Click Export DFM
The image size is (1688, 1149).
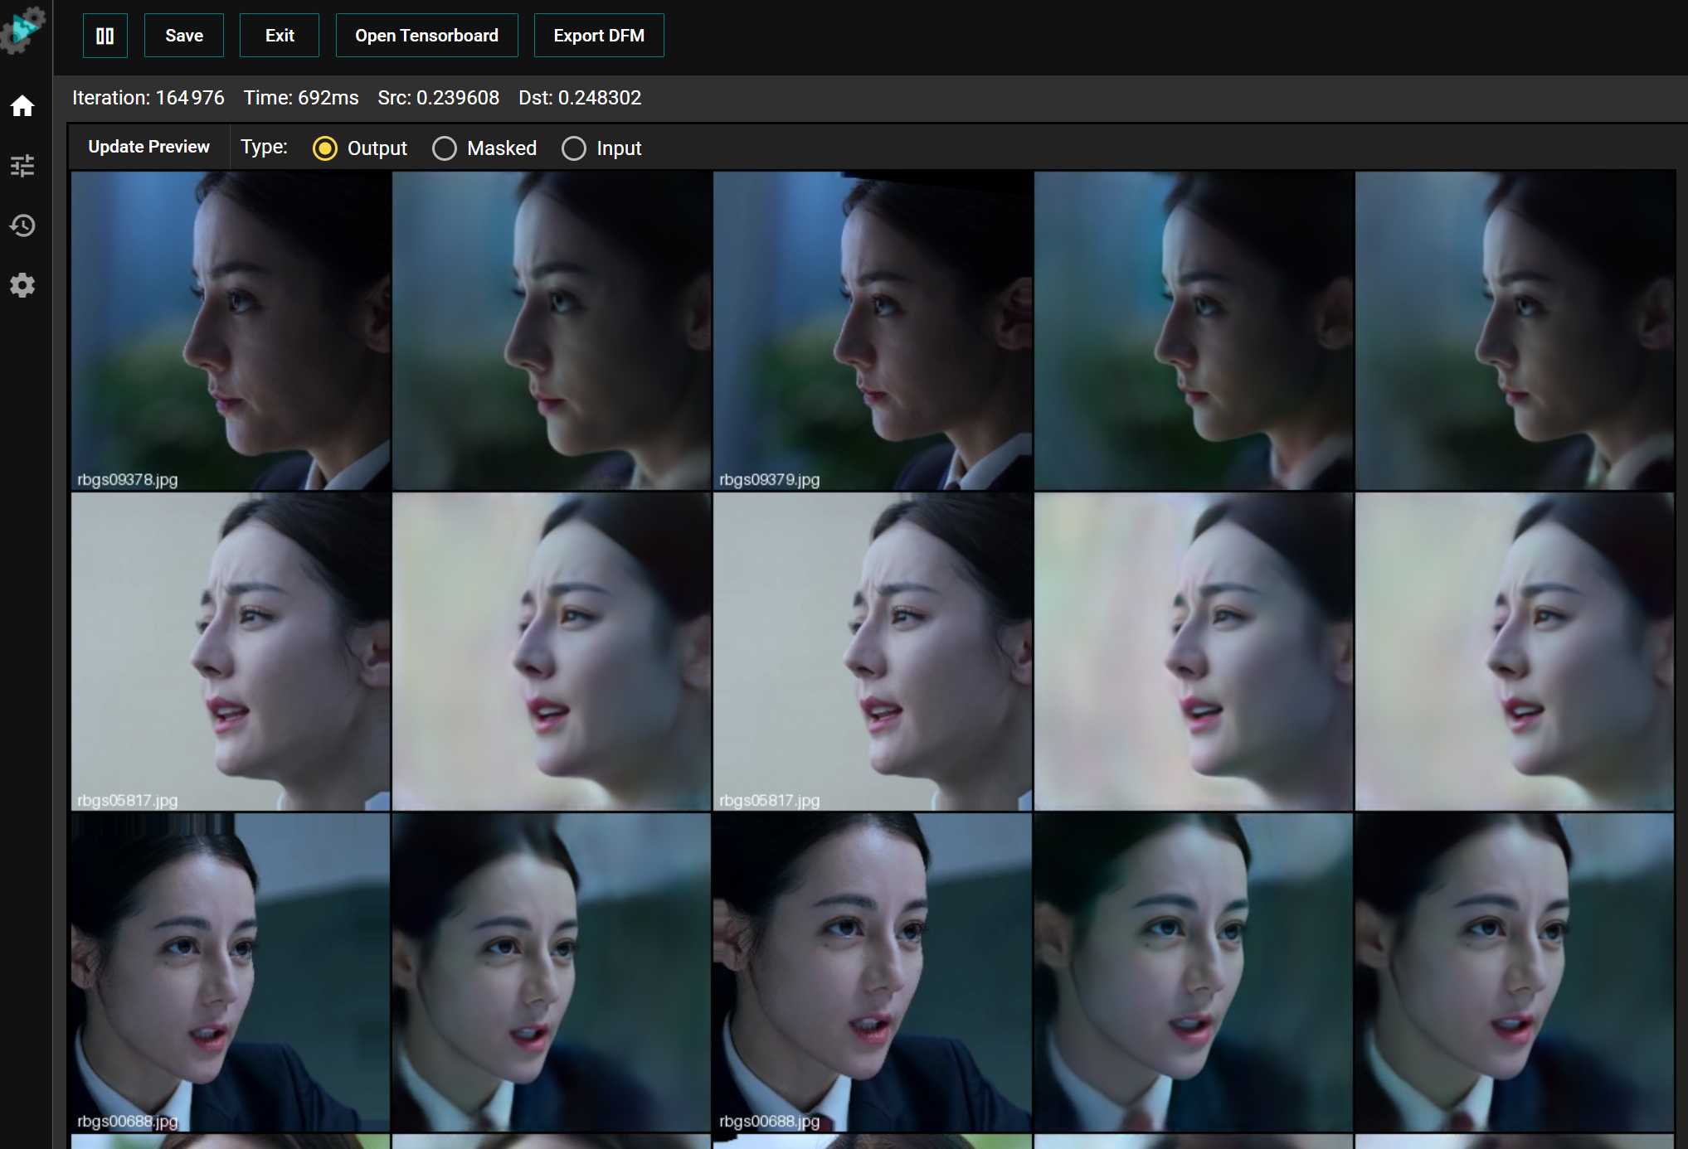coord(598,36)
